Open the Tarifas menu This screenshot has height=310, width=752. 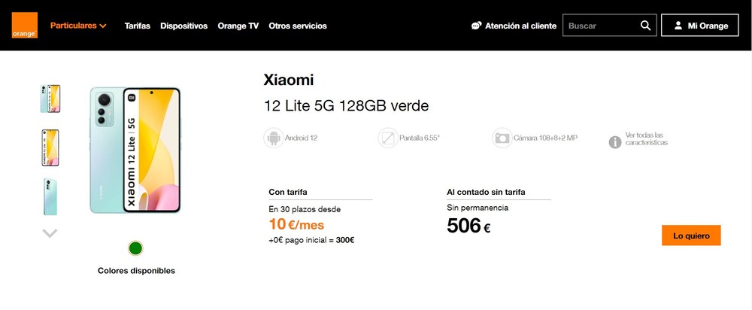click(x=138, y=26)
